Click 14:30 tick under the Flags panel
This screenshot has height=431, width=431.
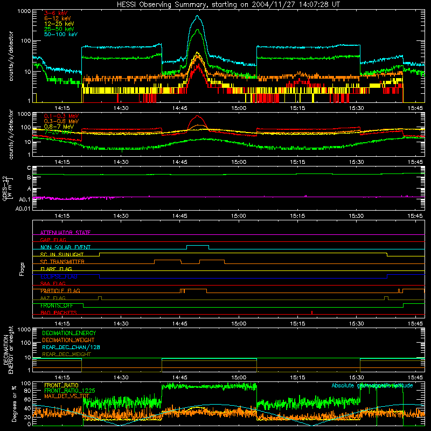pyautogui.click(x=121, y=324)
